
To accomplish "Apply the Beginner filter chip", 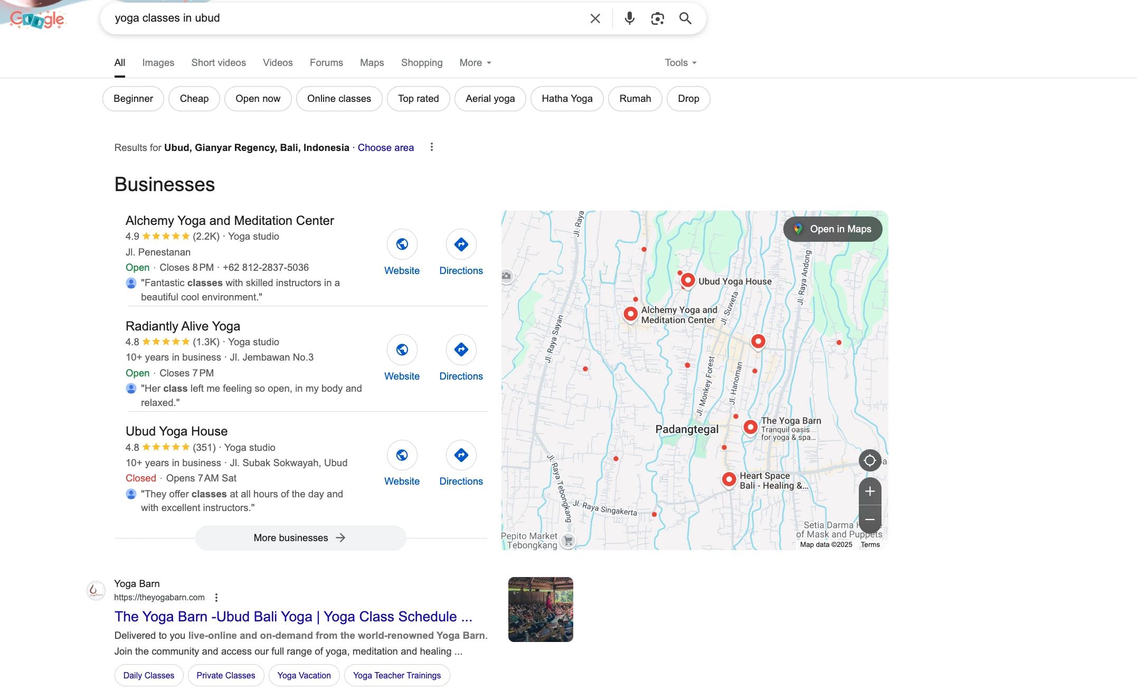I will (x=133, y=99).
